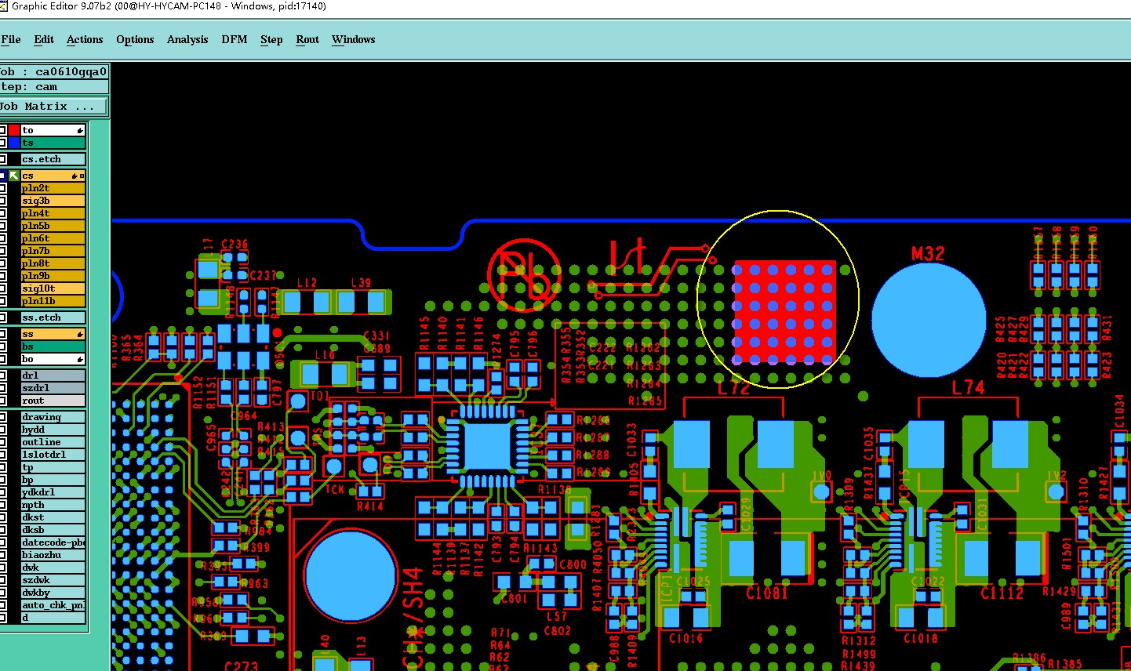Click the pointer icon in the to layer row

(x=80, y=130)
